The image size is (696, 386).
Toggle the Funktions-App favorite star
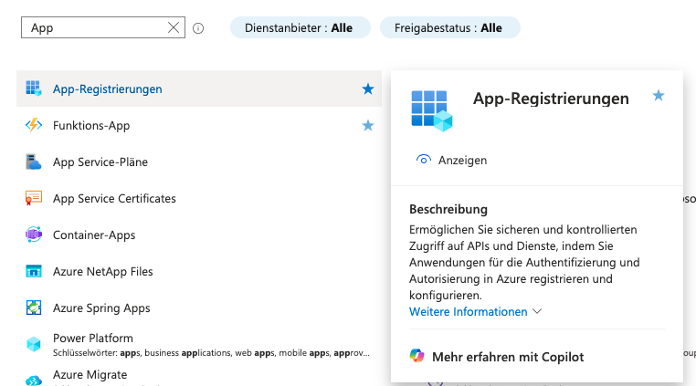coord(367,125)
